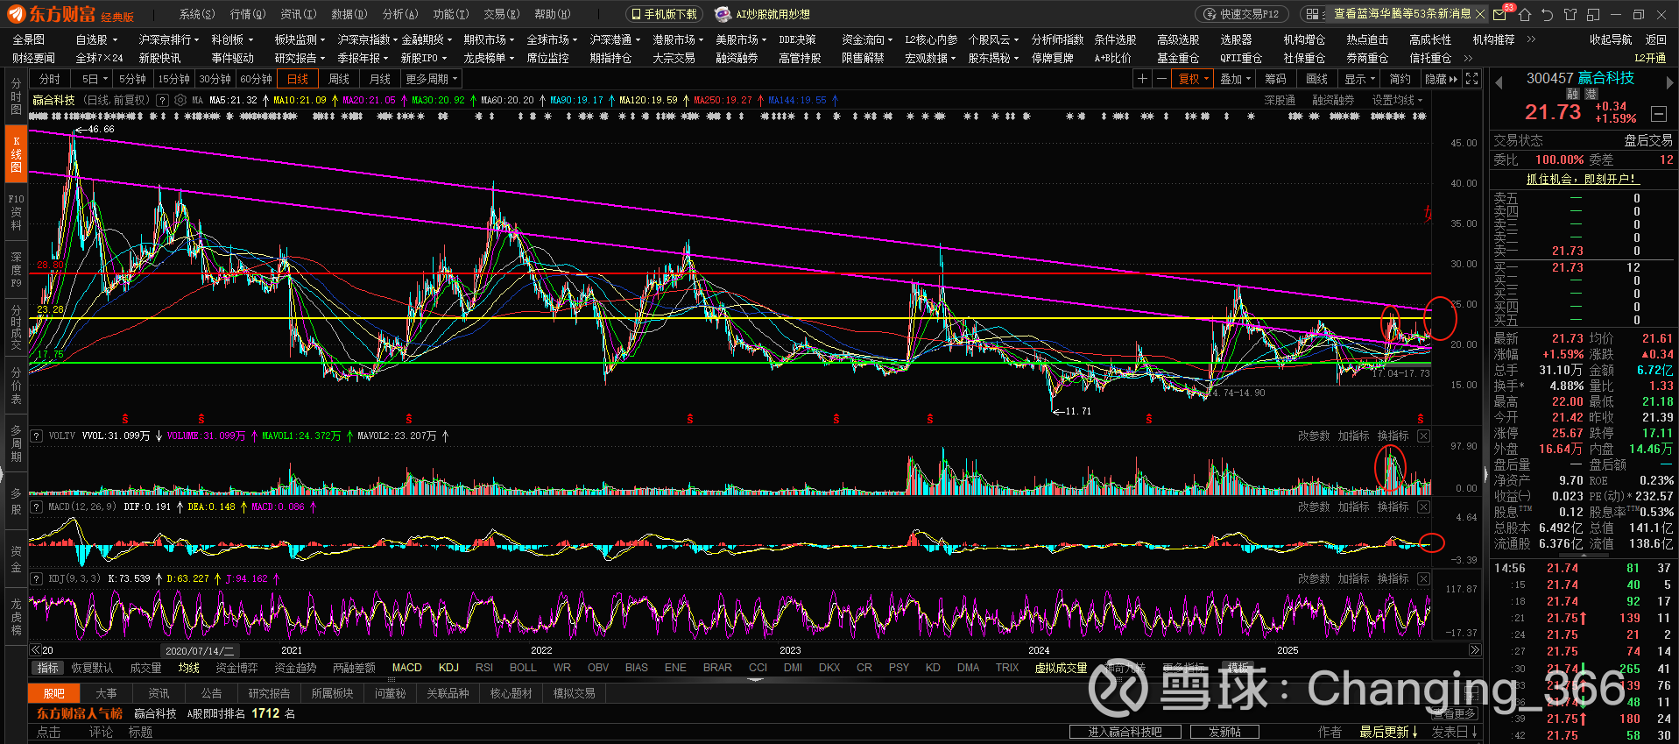1679x744 pixels.
Task: Toggle the KDJ indicator at bottom bar
Action: click(x=448, y=668)
